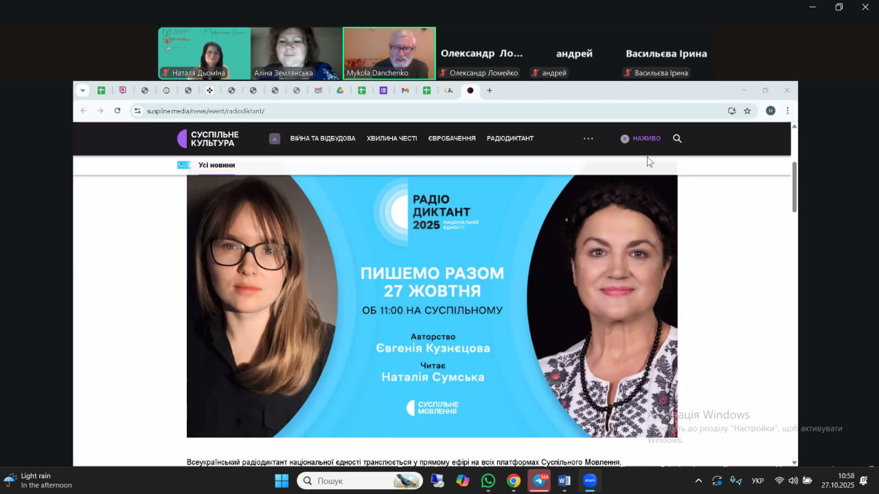This screenshot has width=879, height=494.
Task: Open the Chrome profile avatar
Action: (x=770, y=111)
